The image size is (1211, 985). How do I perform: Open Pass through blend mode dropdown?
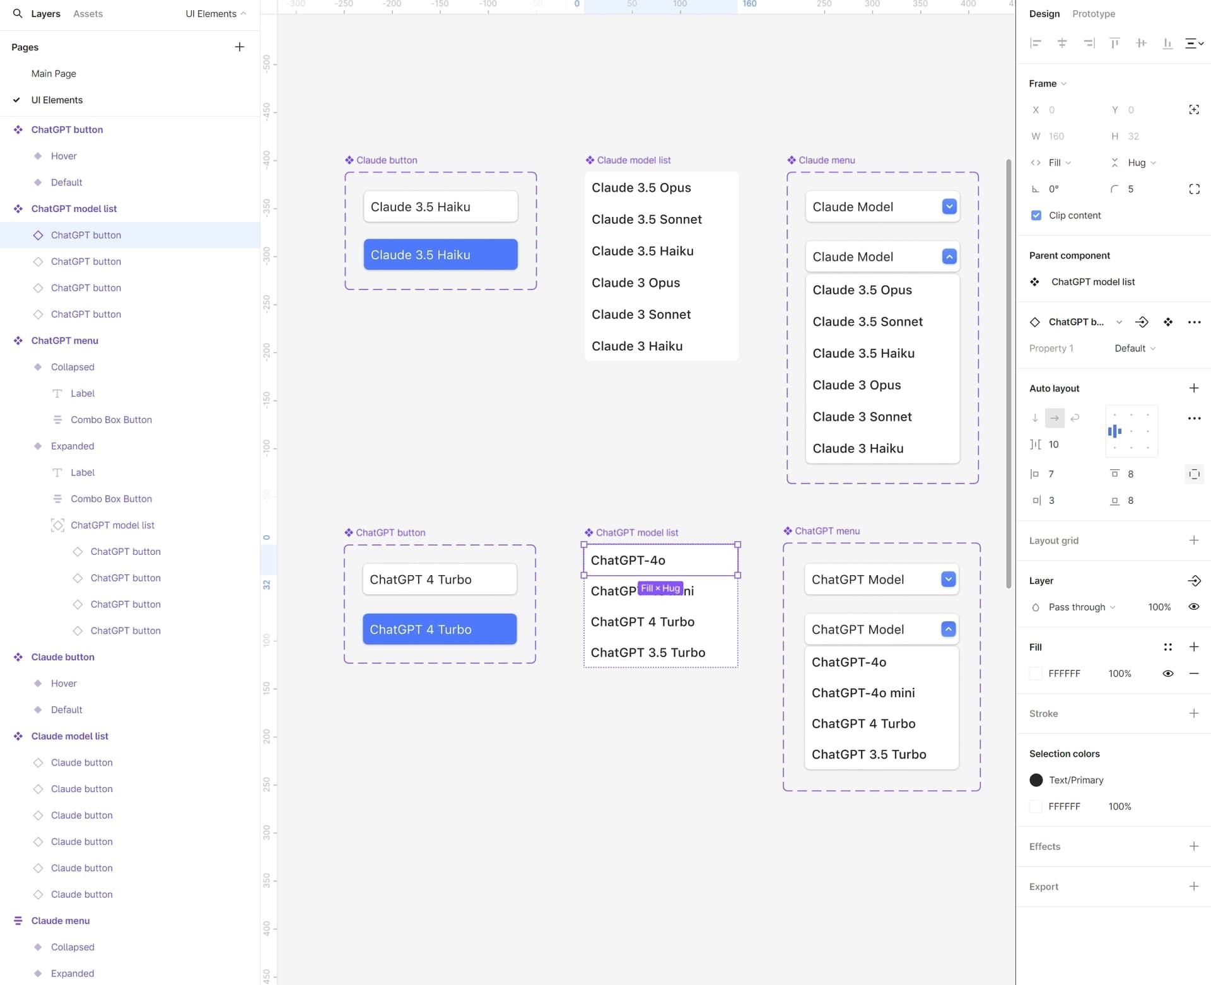[1082, 607]
